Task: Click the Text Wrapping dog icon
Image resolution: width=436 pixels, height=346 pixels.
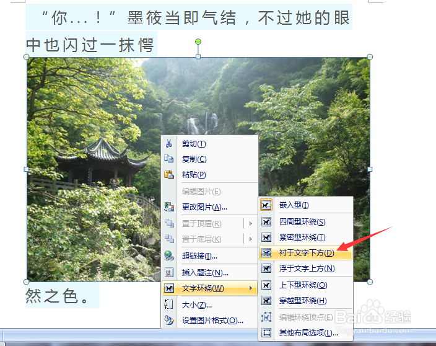Action: click(x=169, y=288)
